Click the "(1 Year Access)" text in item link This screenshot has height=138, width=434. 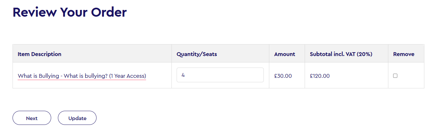point(127,76)
